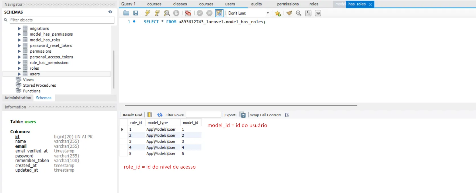Select the roles table in schema tree
Screen dimensions: 476x193
pyautogui.click(x=34, y=68)
